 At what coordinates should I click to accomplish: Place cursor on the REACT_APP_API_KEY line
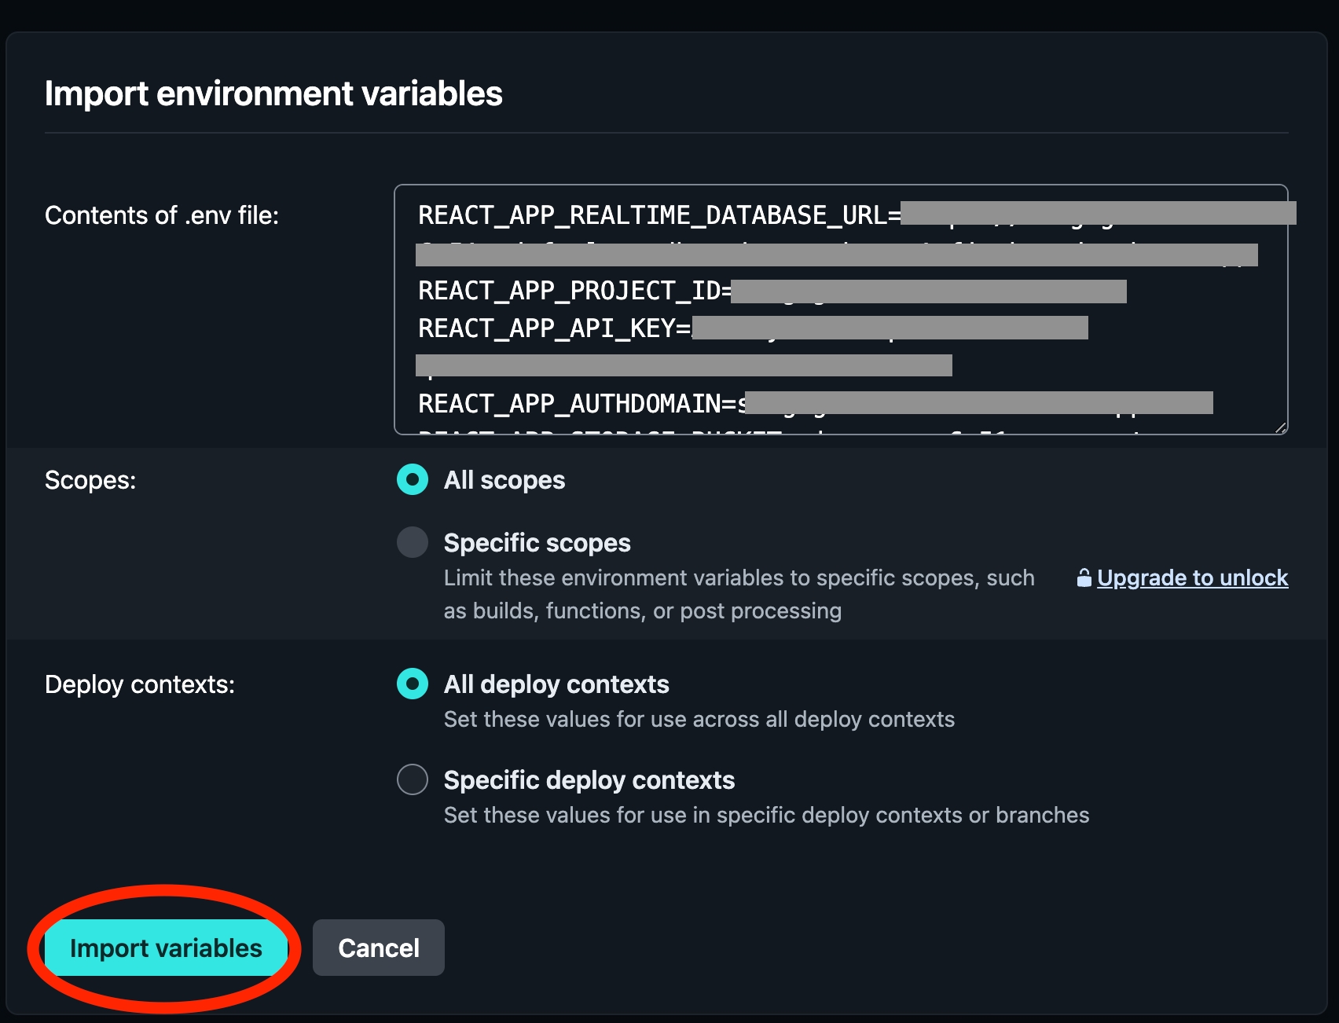[554, 328]
